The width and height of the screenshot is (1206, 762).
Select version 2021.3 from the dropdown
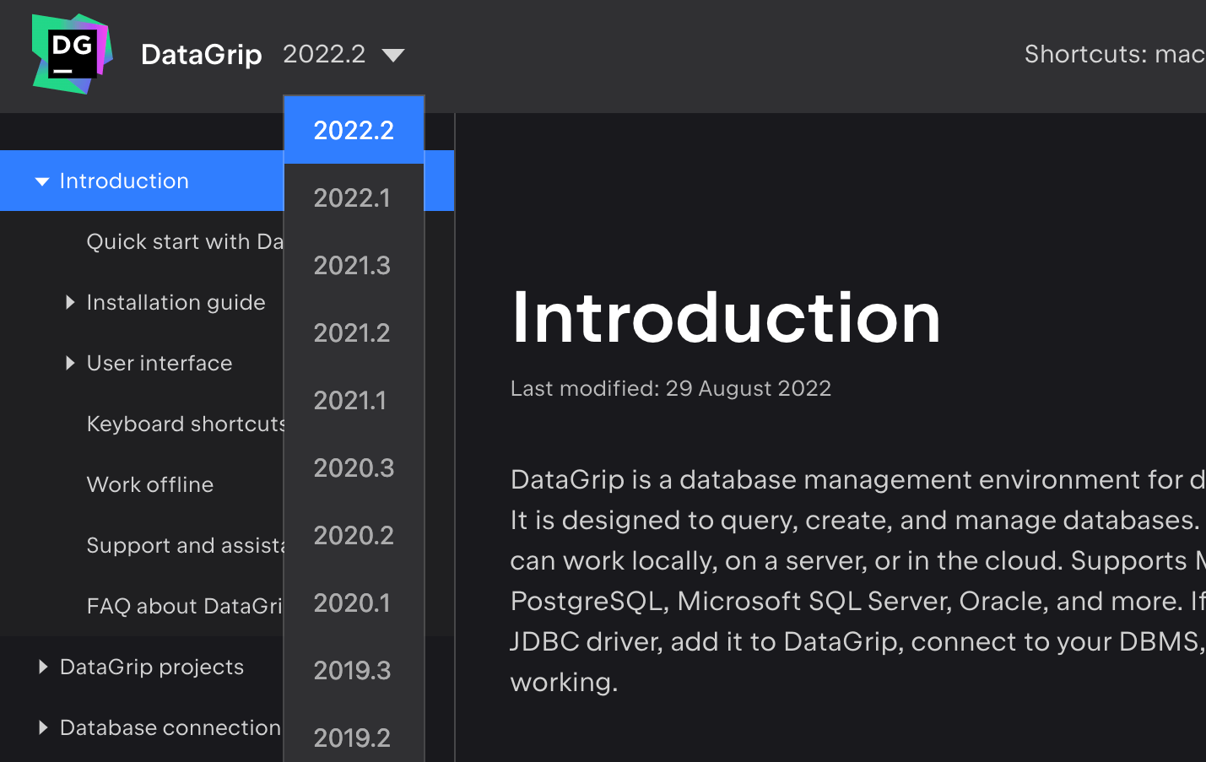pos(352,265)
